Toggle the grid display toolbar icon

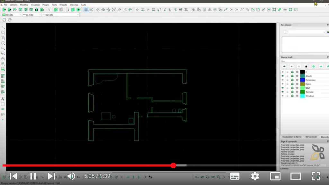86,10
